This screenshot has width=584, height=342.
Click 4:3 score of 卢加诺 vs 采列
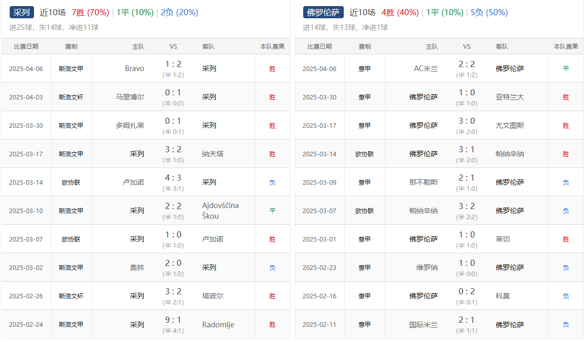[x=173, y=178]
